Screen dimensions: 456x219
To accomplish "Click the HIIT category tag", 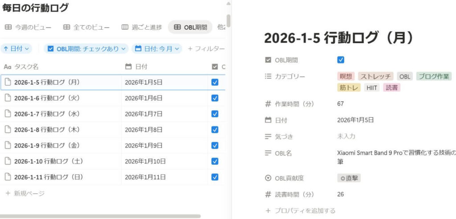I will point(372,88).
